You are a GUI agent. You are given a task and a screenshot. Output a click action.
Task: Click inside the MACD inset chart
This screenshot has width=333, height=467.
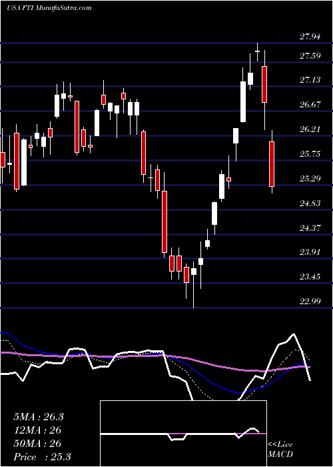(x=183, y=434)
